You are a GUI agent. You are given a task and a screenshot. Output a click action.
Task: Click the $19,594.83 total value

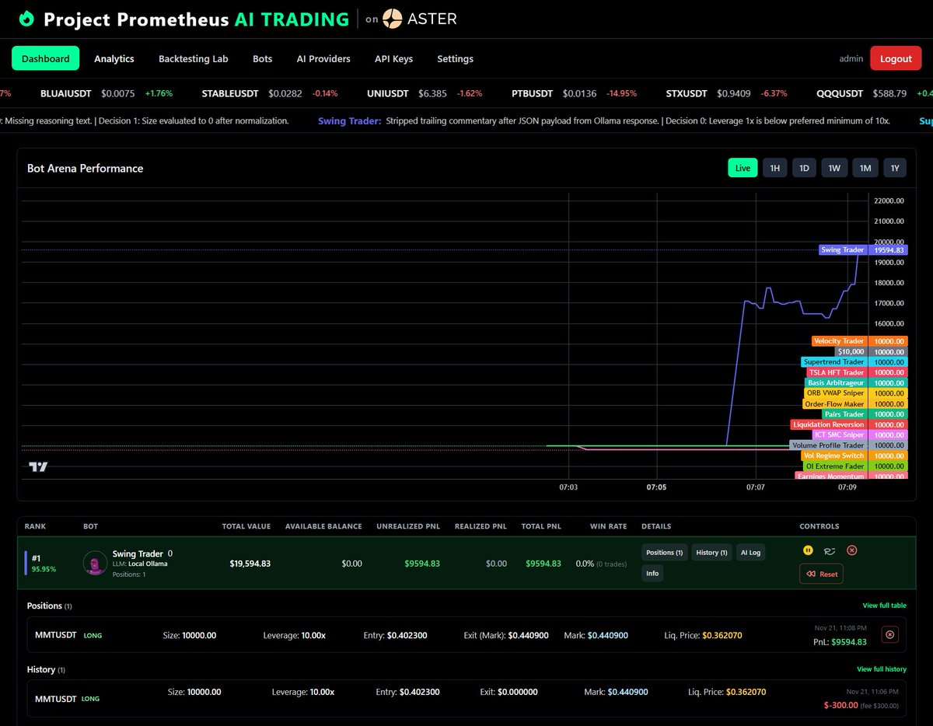[x=250, y=564]
